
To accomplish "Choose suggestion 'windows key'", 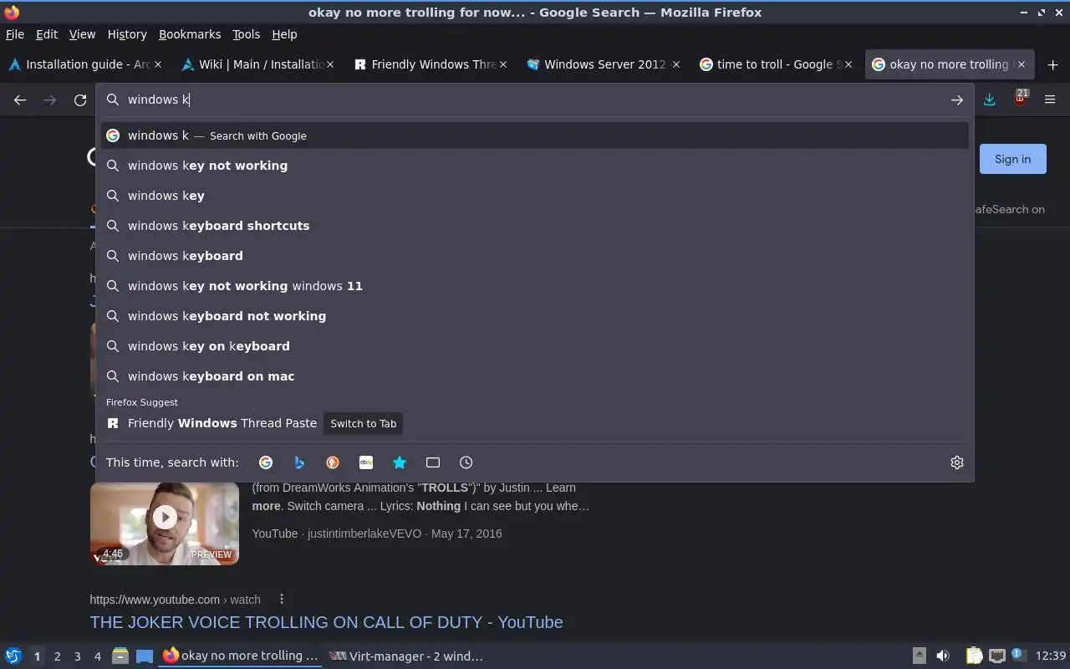I will pos(535,196).
